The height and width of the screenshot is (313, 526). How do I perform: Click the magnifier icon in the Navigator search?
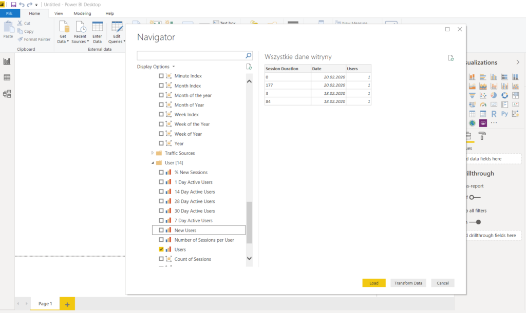click(248, 55)
